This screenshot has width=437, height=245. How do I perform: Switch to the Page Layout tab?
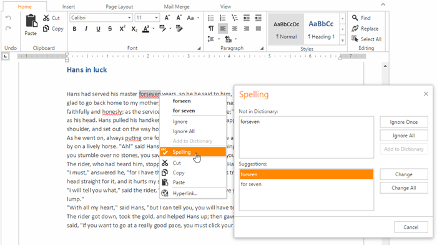[x=119, y=7]
